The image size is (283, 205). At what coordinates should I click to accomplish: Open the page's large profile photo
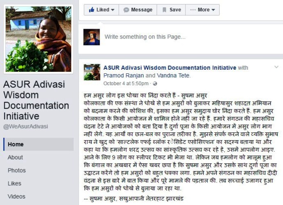[38, 39]
